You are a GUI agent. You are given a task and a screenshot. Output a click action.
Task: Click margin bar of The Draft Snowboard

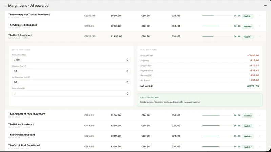coord(217,36)
